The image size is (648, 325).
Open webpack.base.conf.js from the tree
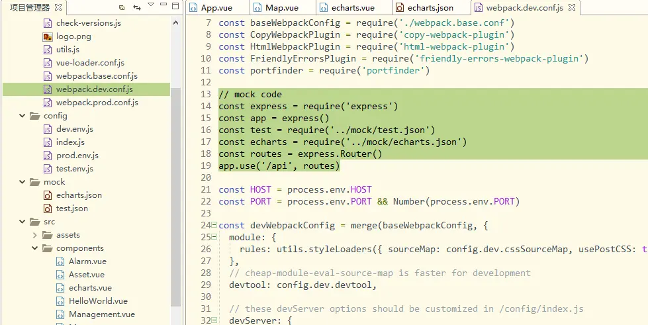point(97,76)
